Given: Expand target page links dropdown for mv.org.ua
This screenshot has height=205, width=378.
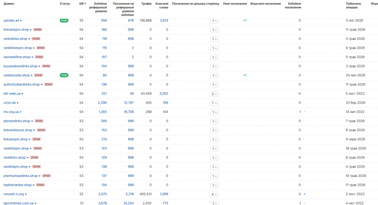Looking at the screenshot, I should (214, 112).
